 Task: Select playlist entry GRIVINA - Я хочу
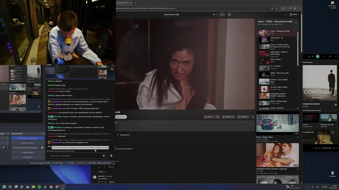coord(277,82)
